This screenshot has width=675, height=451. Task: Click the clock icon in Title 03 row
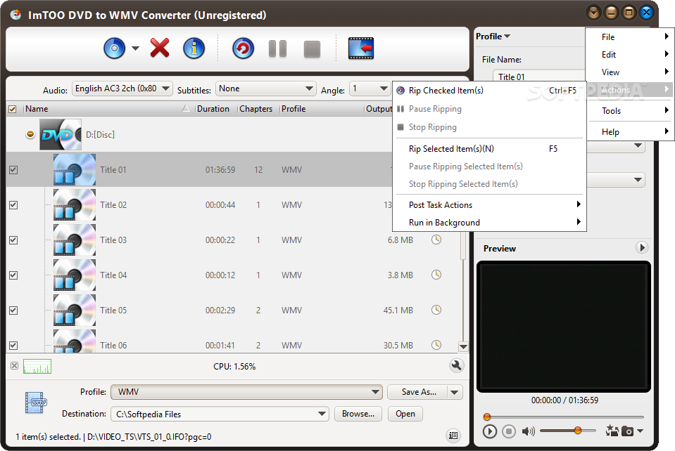pyautogui.click(x=436, y=240)
